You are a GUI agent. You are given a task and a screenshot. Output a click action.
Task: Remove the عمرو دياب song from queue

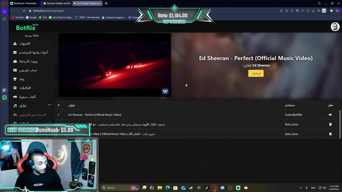330,134
